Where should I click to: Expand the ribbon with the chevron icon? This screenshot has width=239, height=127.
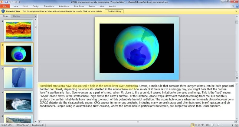tap(233, 6)
